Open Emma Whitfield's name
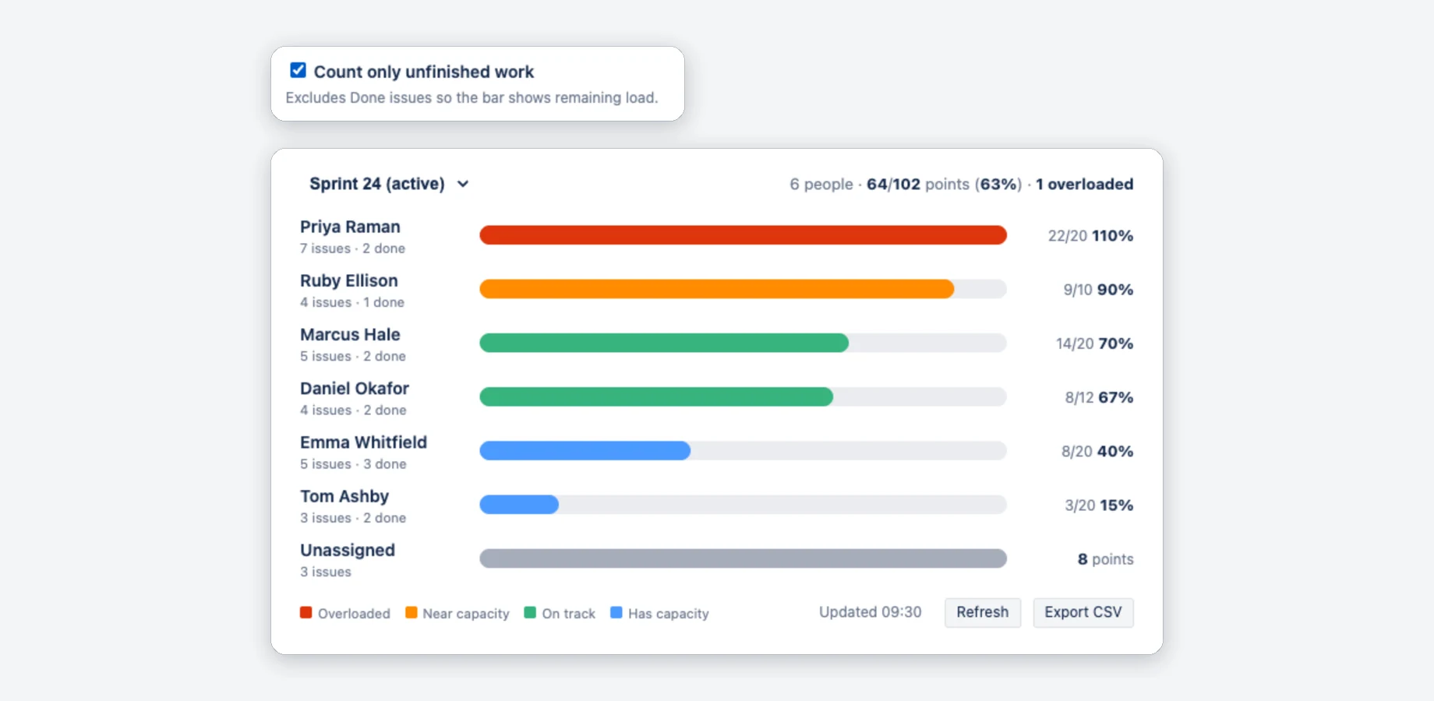The image size is (1434, 701). (x=363, y=442)
